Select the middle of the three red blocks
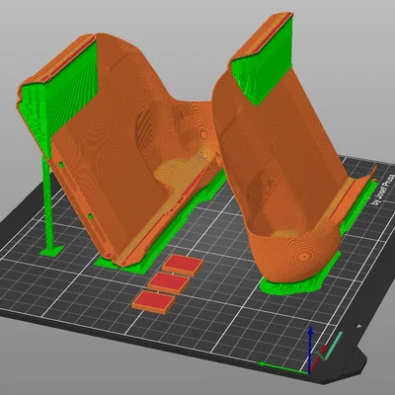The width and height of the screenshot is (395, 395). click(169, 283)
